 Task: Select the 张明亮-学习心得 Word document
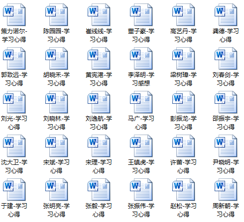56,190
